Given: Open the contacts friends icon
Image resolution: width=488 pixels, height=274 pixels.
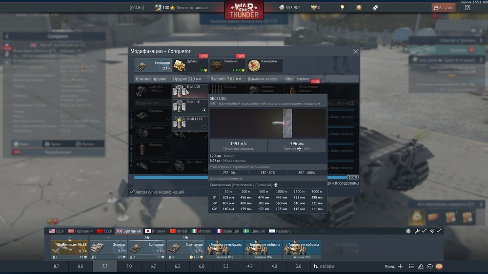Looking at the screenshot, I should pyautogui.click(x=421, y=266).
